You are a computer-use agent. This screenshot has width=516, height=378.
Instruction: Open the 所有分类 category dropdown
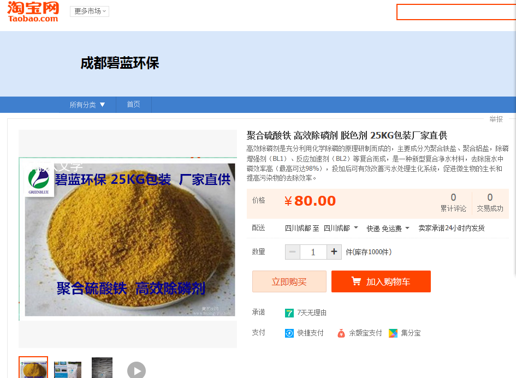(x=87, y=105)
